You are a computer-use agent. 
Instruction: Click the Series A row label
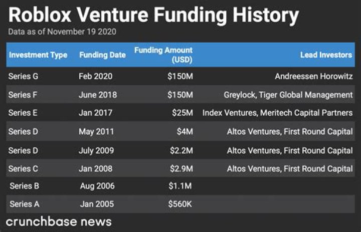click(x=24, y=204)
